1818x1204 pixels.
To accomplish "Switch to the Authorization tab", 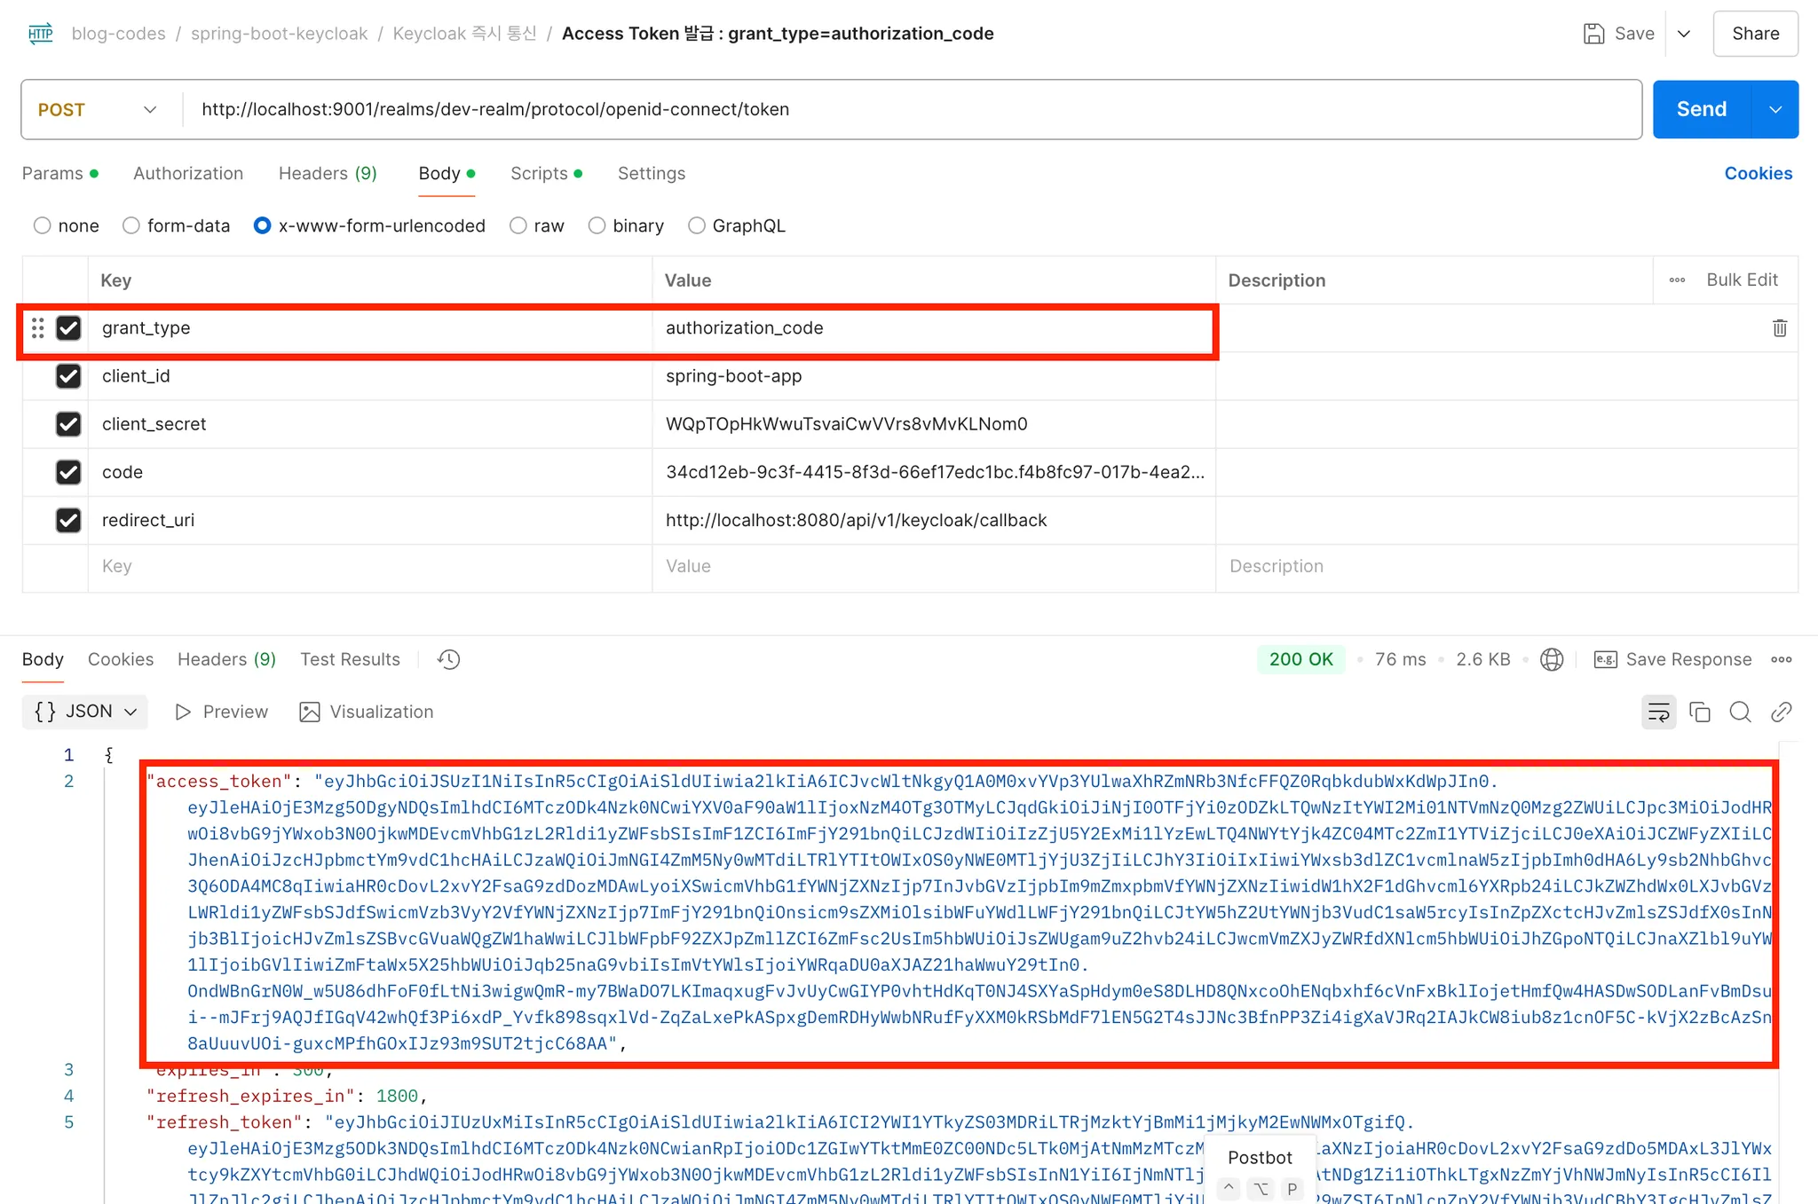I will click(188, 173).
